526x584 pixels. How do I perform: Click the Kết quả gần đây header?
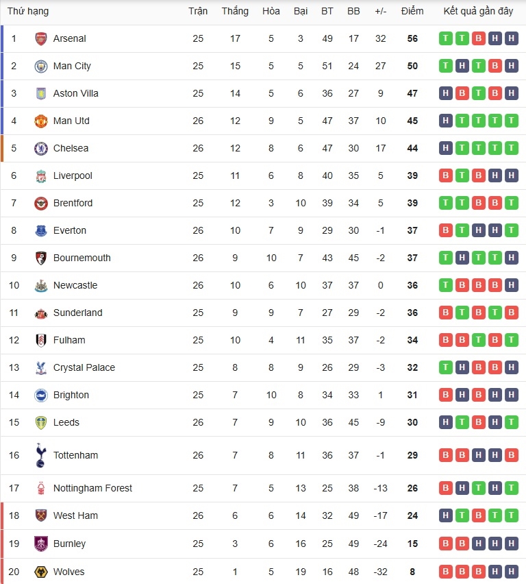[x=478, y=11]
